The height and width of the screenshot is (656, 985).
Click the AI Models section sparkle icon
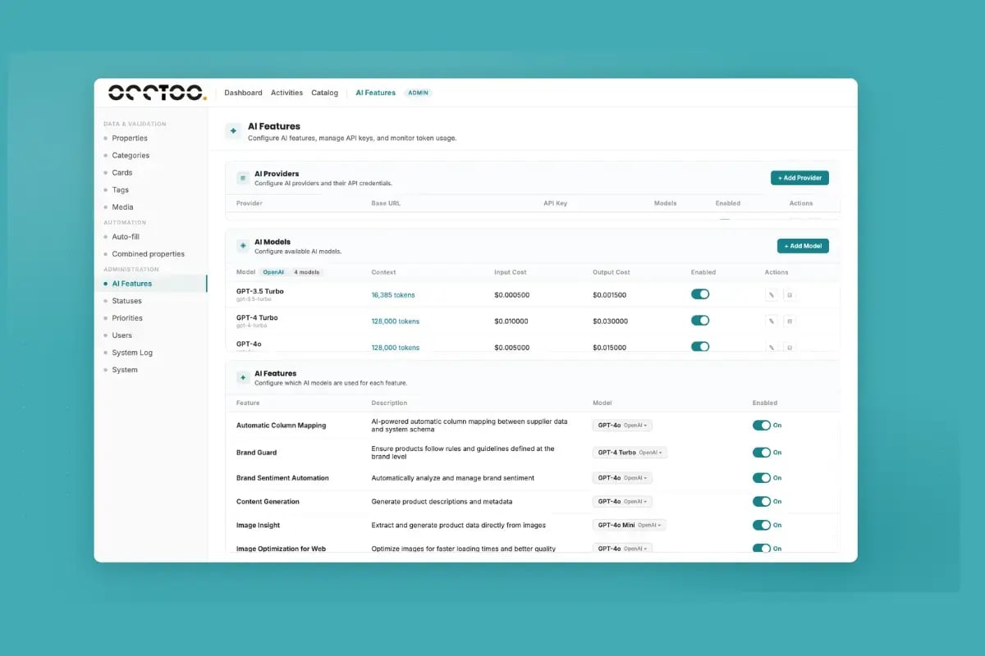click(242, 246)
